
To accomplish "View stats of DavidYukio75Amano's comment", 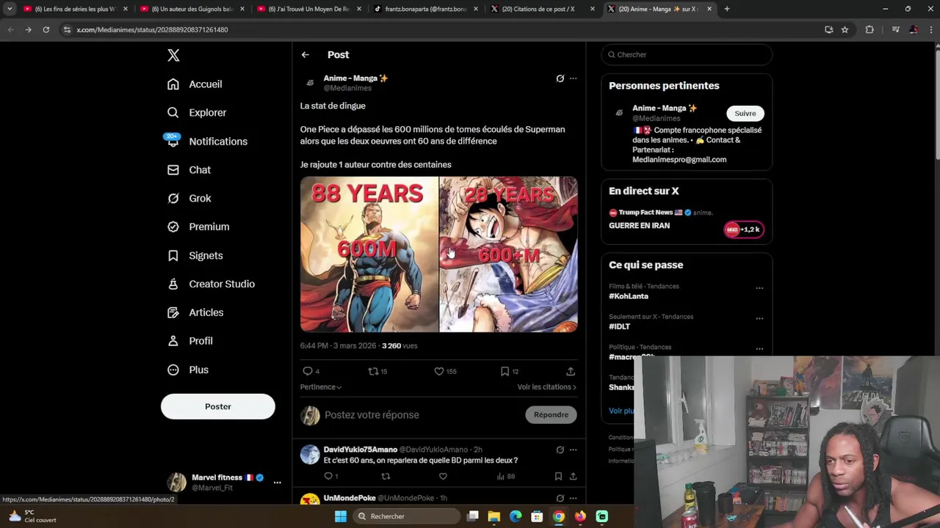I will coord(505,477).
